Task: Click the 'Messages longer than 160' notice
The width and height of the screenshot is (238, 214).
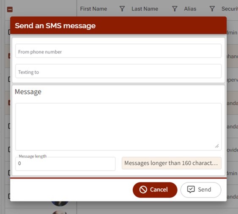Action: click(172, 163)
